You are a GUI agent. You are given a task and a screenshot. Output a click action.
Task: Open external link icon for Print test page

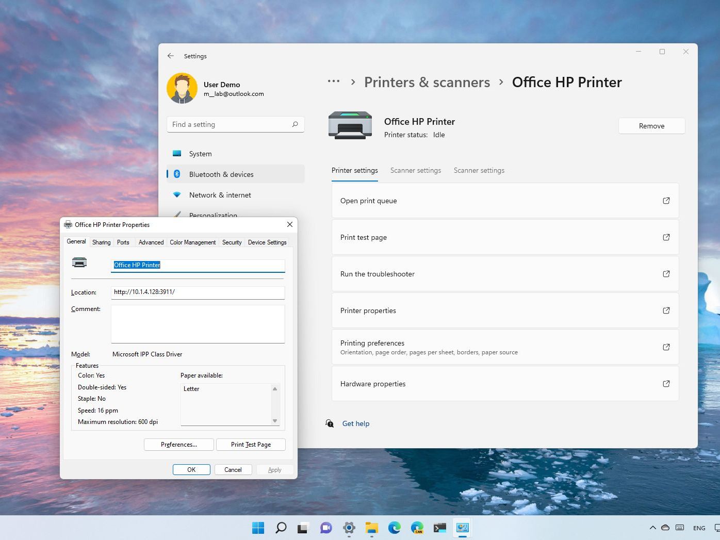pyautogui.click(x=666, y=237)
